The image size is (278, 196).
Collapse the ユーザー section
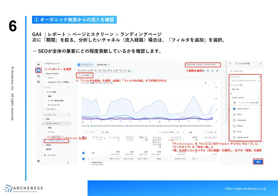tap(69, 88)
